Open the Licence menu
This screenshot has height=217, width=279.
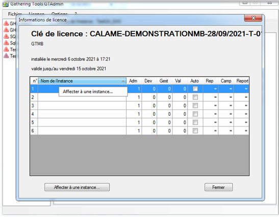37,14
